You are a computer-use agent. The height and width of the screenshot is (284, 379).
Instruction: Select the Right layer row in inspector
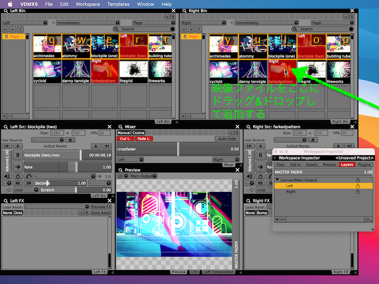pyautogui.click(x=323, y=191)
